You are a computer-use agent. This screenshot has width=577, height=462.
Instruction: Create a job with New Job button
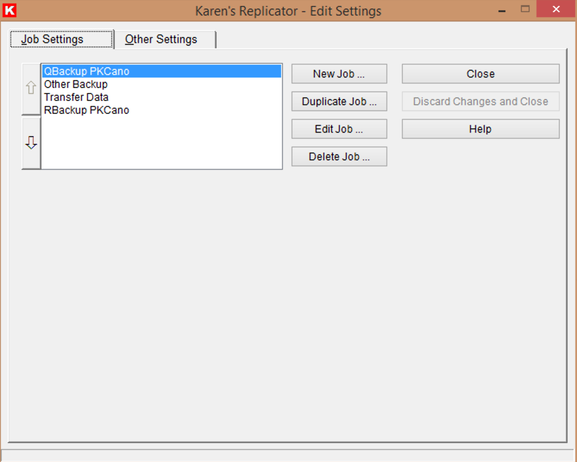click(x=339, y=74)
